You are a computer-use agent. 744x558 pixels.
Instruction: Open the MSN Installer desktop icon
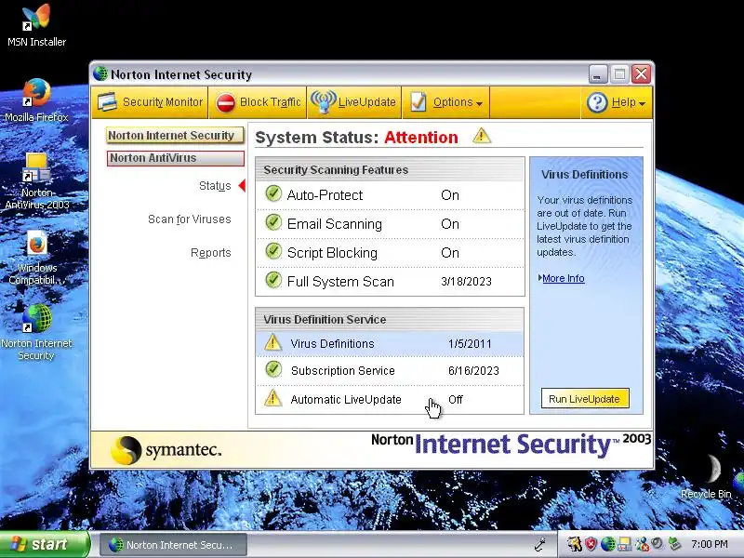(36, 26)
